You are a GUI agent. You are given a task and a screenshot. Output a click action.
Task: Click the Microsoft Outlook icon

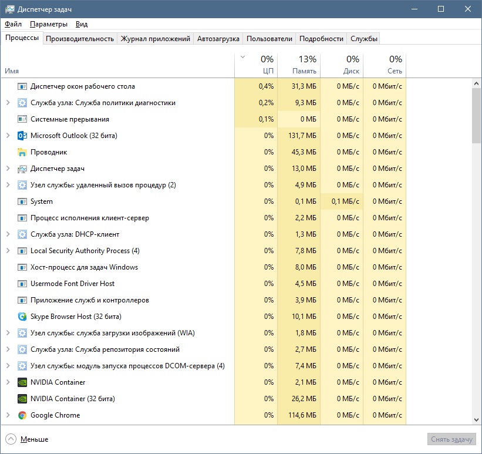22,136
